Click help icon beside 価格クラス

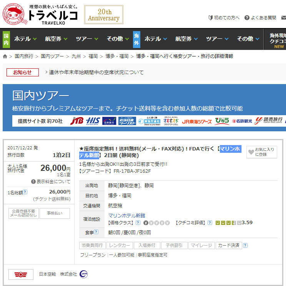pyautogui.click(x=138, y=223)
